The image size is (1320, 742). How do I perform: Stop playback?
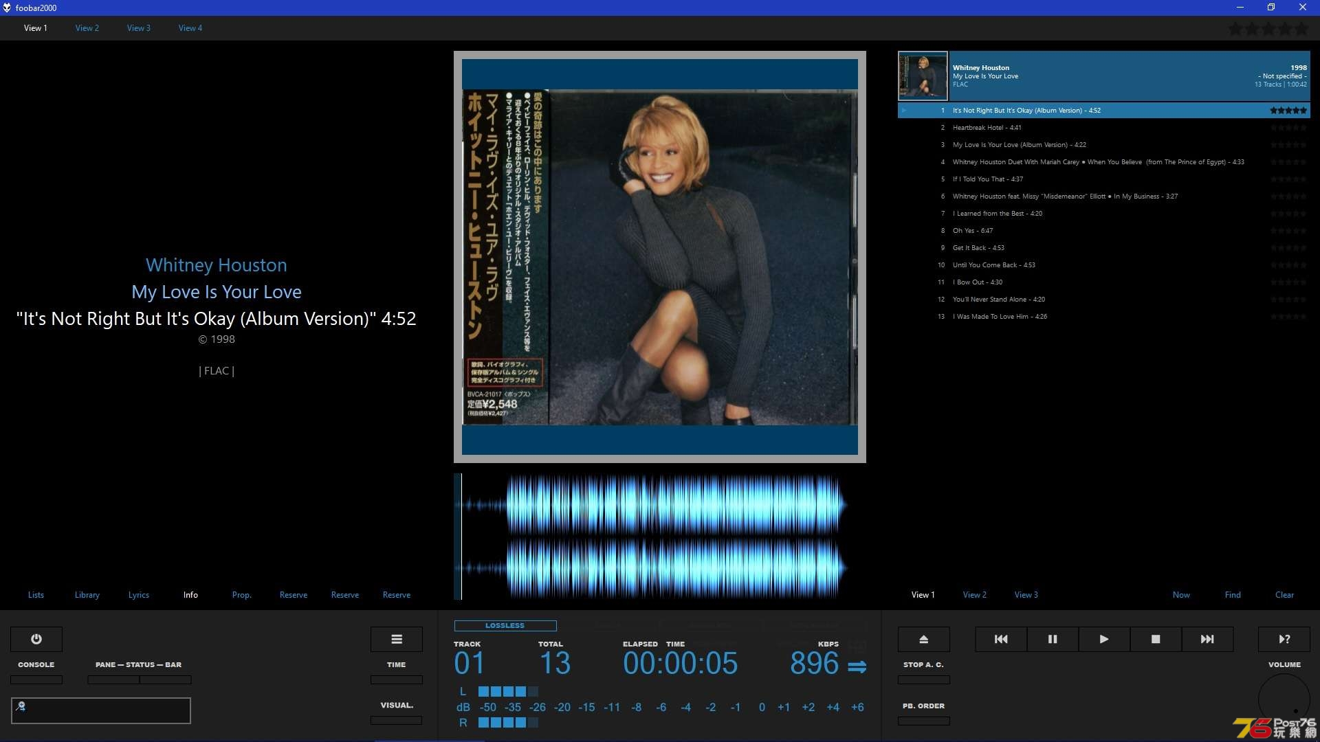[1156, 639]
